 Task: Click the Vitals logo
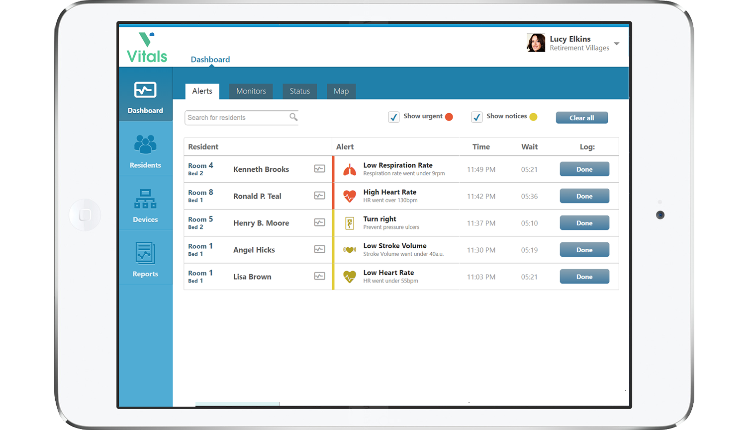pos(147,48)
